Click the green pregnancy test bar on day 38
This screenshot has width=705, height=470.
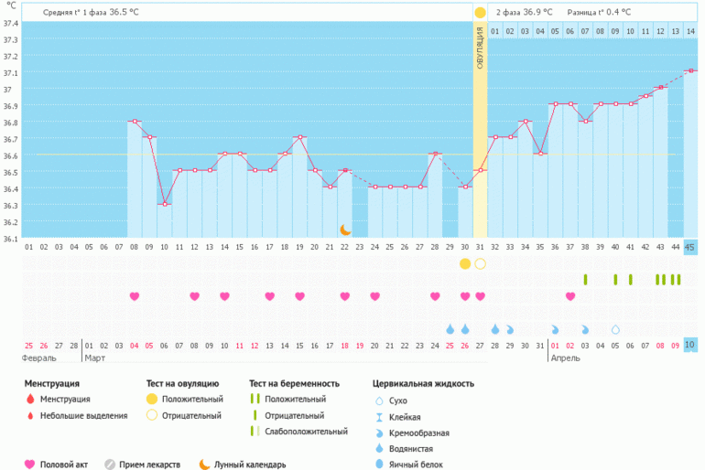pyautogui.click(x=585, y=279)
